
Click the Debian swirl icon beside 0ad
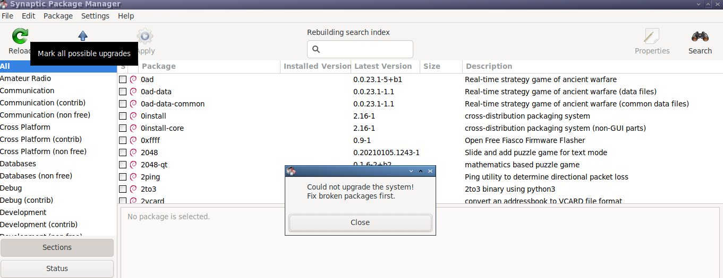tap(133, 79)
